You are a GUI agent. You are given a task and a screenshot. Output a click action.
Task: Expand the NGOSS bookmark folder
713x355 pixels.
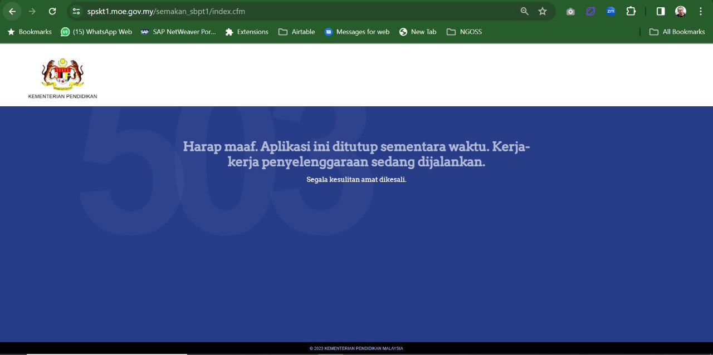tap(464, 32)
